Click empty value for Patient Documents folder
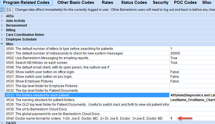 (192, 90)
